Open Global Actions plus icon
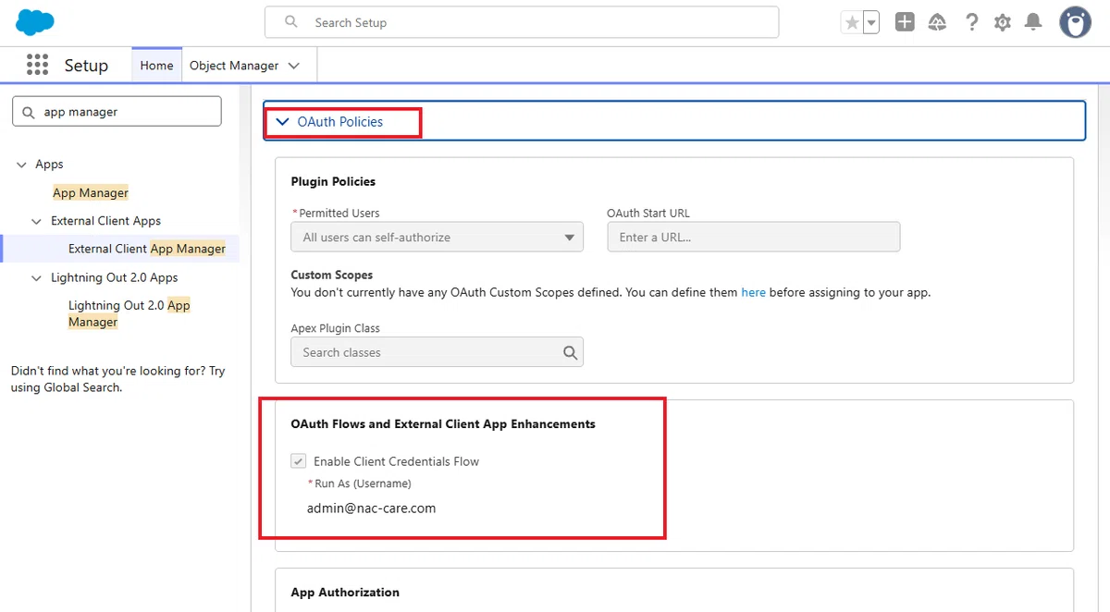1110x612 pixels. [905, 22]
